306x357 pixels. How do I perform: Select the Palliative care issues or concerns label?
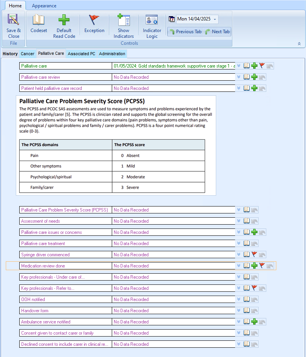click(x=51, y=232)
